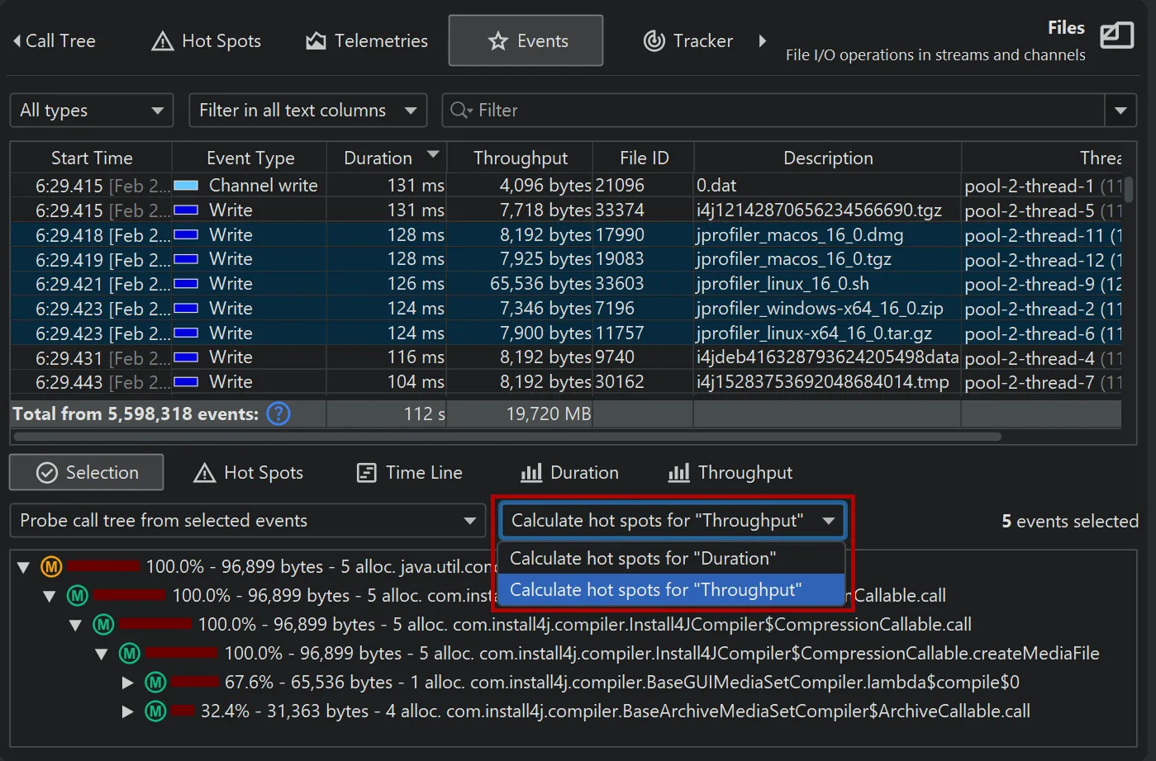Open the Throughput histogram view

[x=730, y=472]
